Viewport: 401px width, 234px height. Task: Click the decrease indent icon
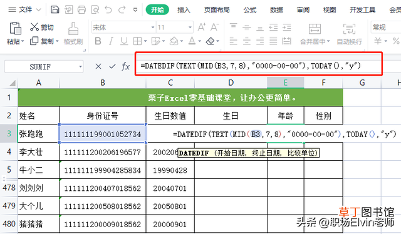tap(273, 27)
